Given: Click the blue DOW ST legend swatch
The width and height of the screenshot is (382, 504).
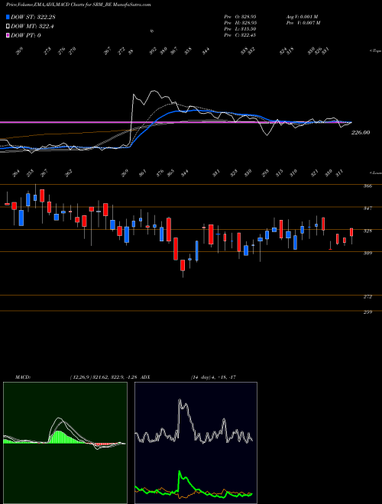Looking at the screenshot, I should [8, 17].
